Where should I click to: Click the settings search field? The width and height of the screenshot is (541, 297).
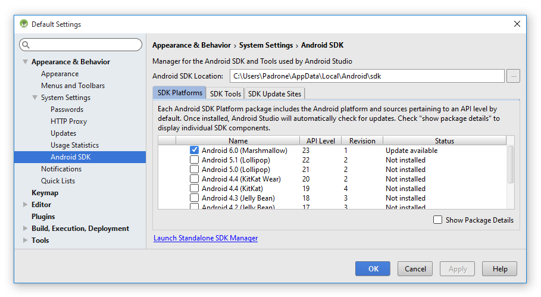click(81, 45)
